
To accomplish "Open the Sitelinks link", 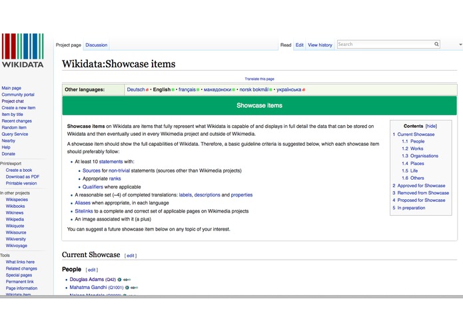I will [84, 211].
